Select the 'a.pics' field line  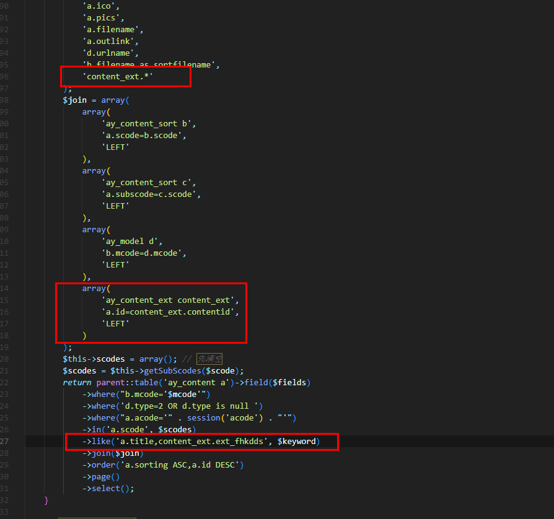point(103,17)
